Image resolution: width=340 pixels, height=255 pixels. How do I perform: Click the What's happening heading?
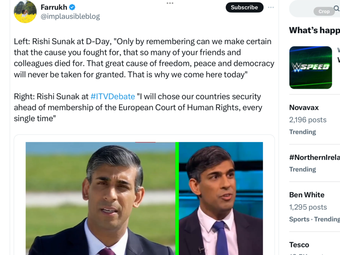point(314,30)
